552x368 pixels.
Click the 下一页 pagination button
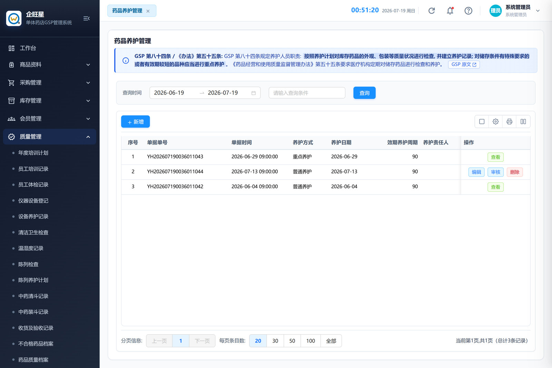[202, 341]
